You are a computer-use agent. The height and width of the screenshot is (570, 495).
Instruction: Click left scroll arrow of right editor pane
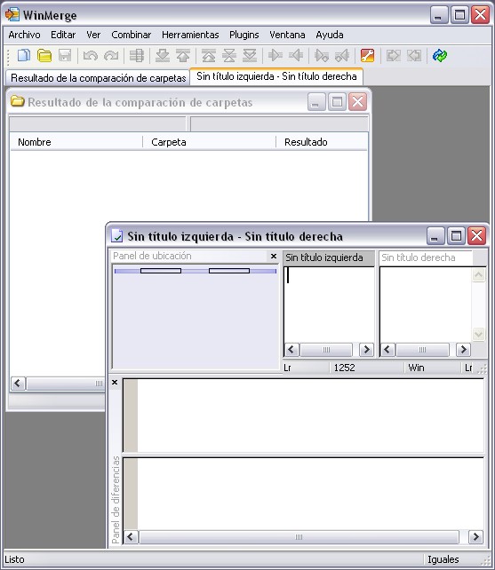387,350
